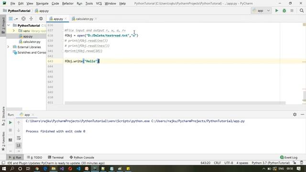This screenshot has width=306, height=172.
Task: Click scroll from source target icon in Project panel
Action: 23,19
